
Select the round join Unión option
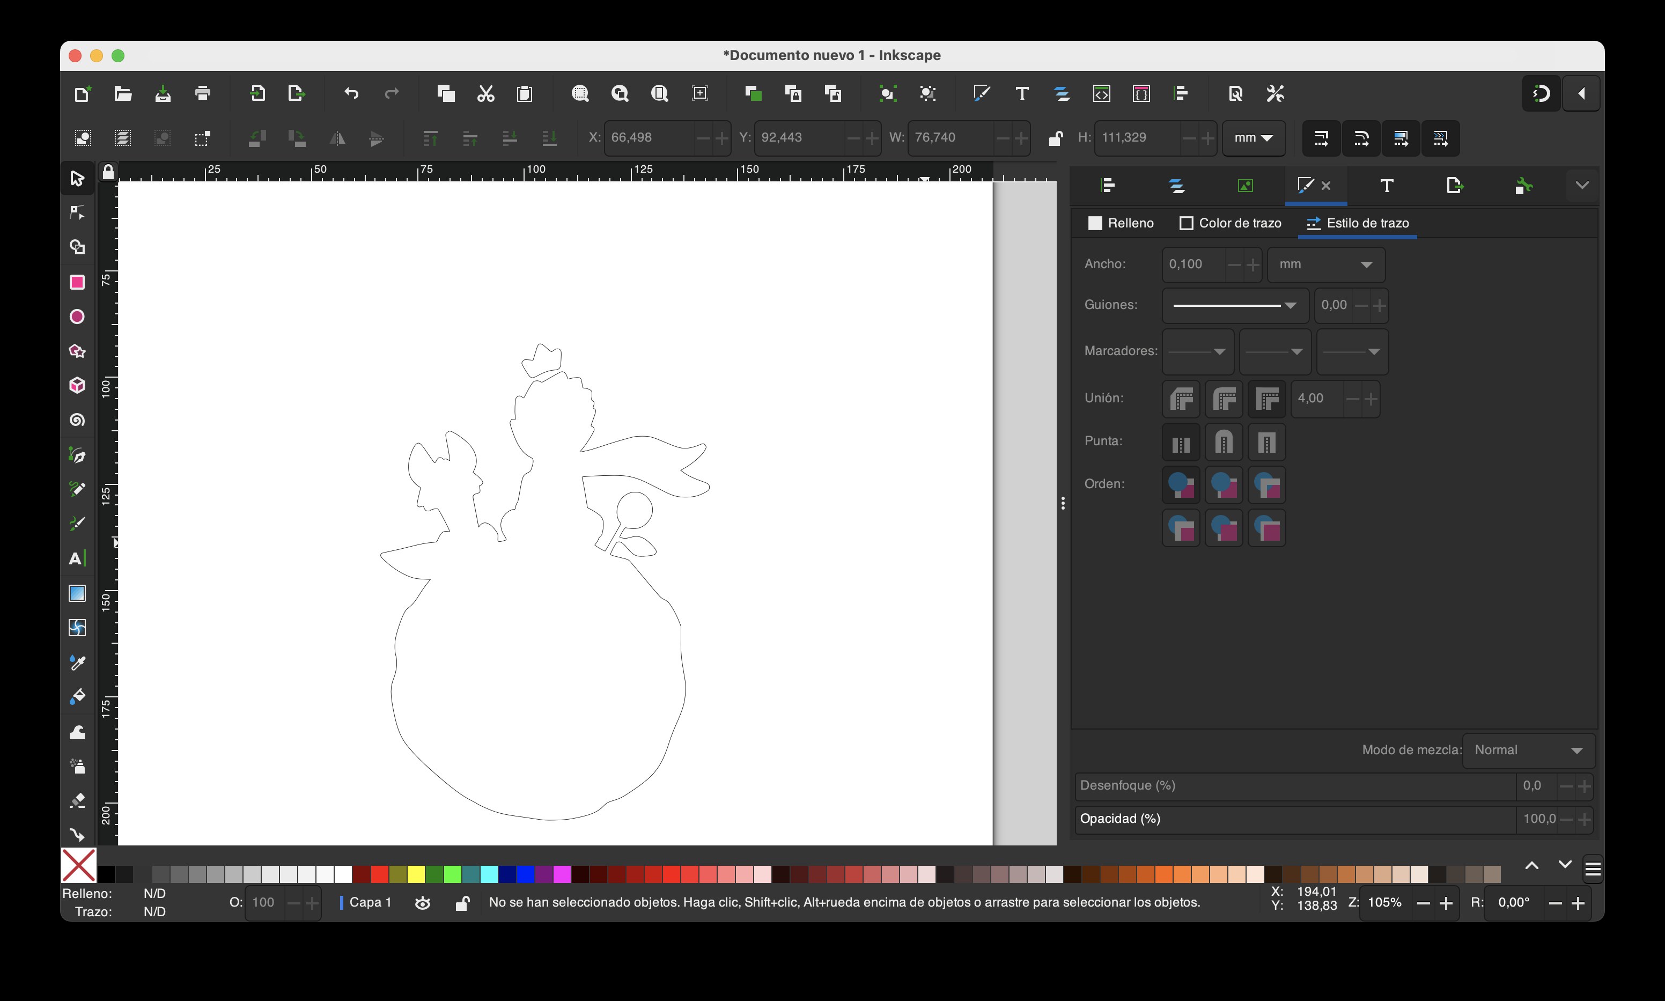coord(1224,399)
